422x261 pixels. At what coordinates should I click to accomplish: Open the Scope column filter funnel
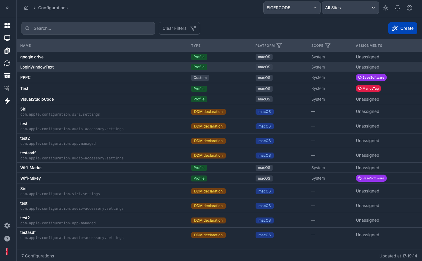point(328,46)
